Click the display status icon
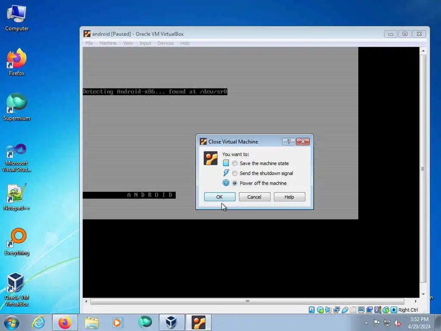The image size is (441, 331). (x=361, y=310)
